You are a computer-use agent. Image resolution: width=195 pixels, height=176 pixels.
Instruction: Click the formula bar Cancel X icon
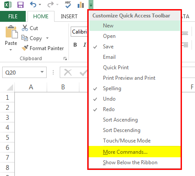click(x=68, y=72)
